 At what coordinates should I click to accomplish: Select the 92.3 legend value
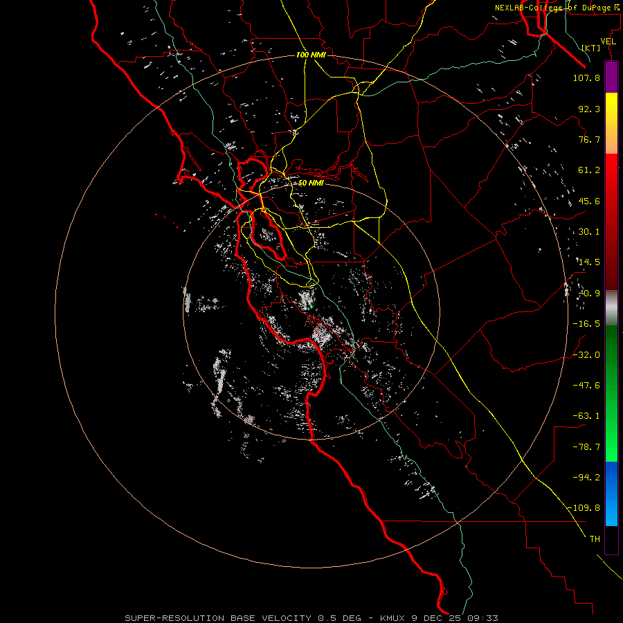point(589,109)
